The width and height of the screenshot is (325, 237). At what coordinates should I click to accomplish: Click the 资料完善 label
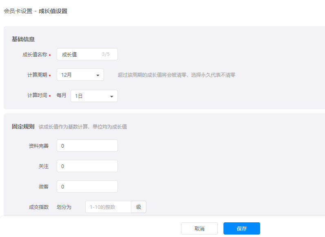pyautogui.click(x=39, y=146)
